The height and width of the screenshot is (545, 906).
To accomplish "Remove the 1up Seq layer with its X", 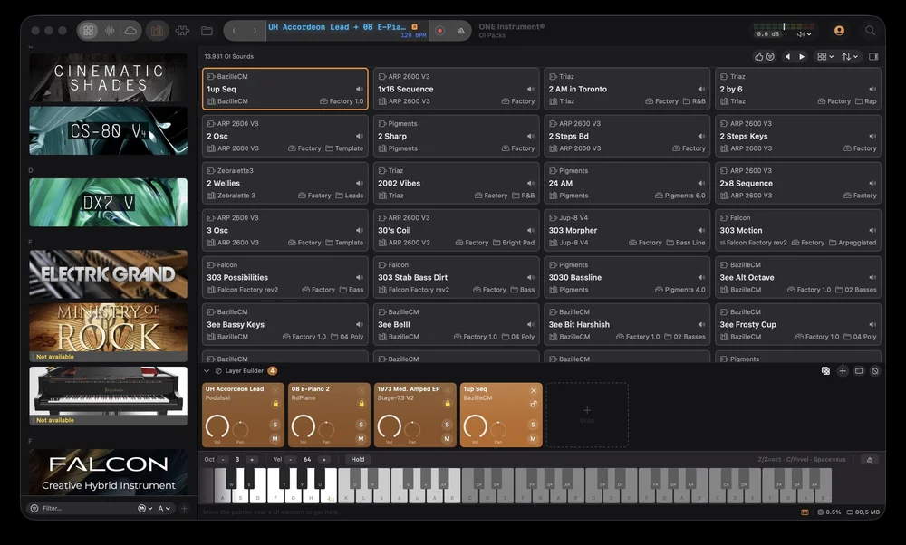I will pyautogui.click(x=534, y=390).
